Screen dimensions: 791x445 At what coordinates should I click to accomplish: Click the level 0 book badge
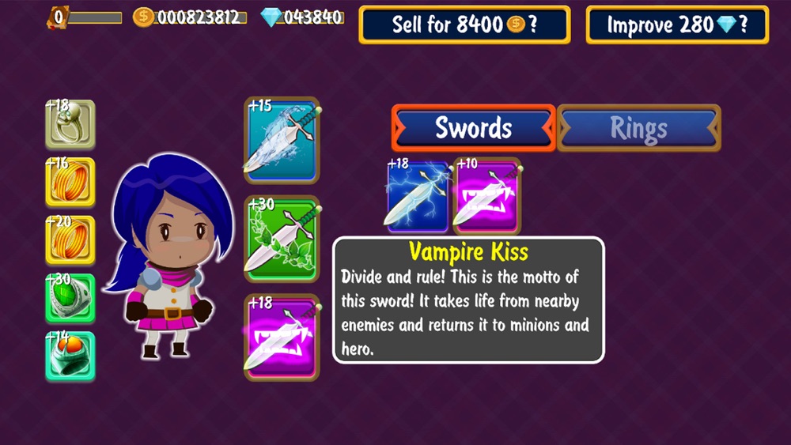[x=58, y=17]
